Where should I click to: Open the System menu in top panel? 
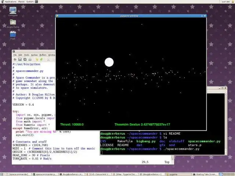pyautogui.click(x=30, y=1)
